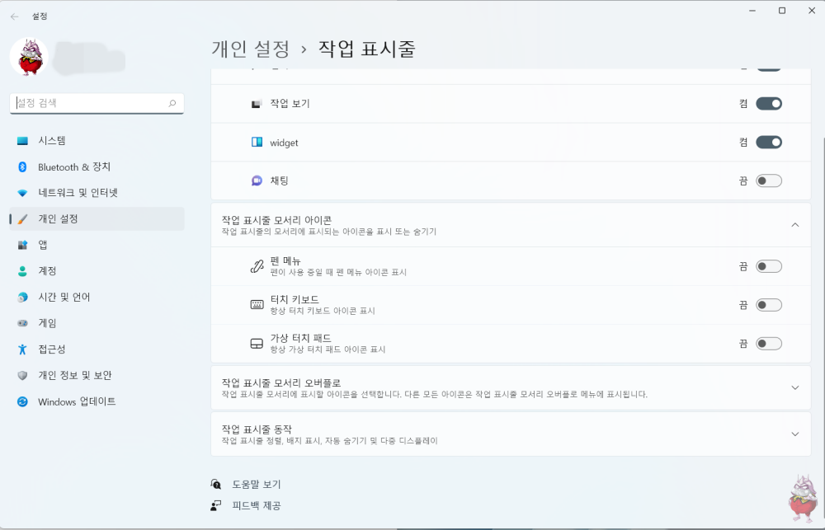Screen dimensions: 825x530
Task: Open the 접근성 category label
Action: point(51,349)
